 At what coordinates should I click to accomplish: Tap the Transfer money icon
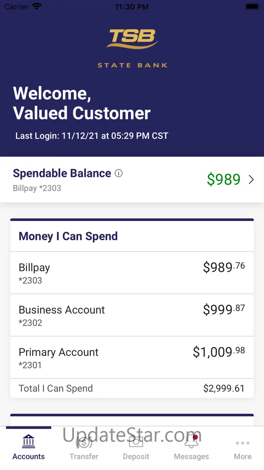pos(84,442)
